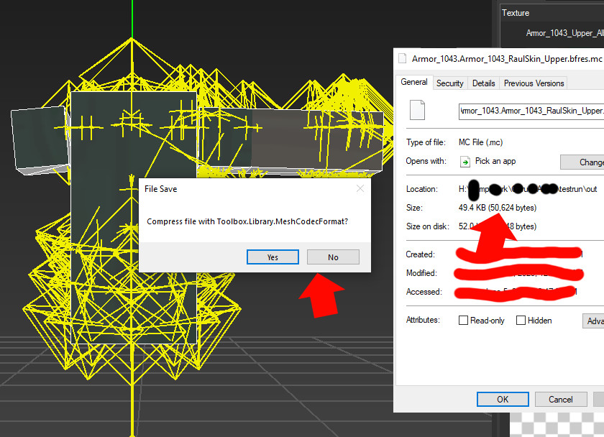Click the Change button next to Opens with
The width and height of the screenshot is (604, 437).
pyautogui.click(x=582, y=162)
